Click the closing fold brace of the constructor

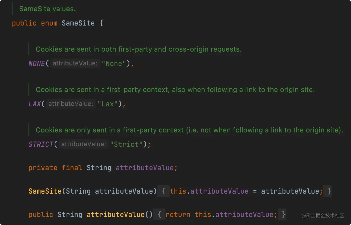[329, 191]
